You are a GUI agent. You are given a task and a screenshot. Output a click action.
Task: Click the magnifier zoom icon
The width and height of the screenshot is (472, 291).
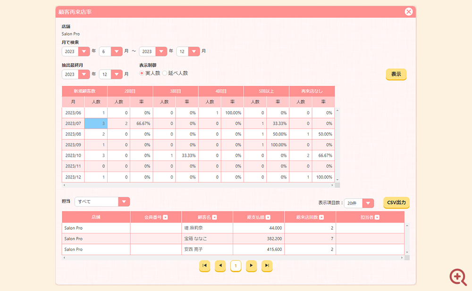point(458,277)
